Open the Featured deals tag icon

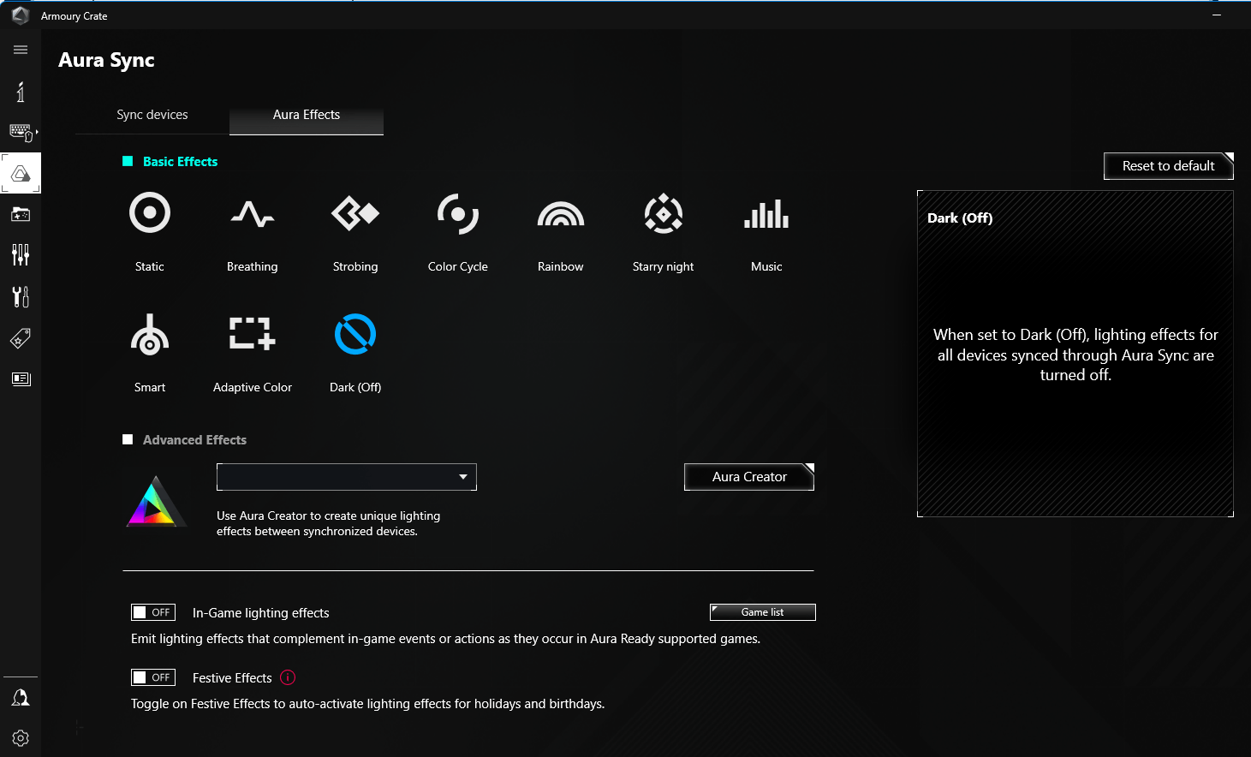coord(21,338)
